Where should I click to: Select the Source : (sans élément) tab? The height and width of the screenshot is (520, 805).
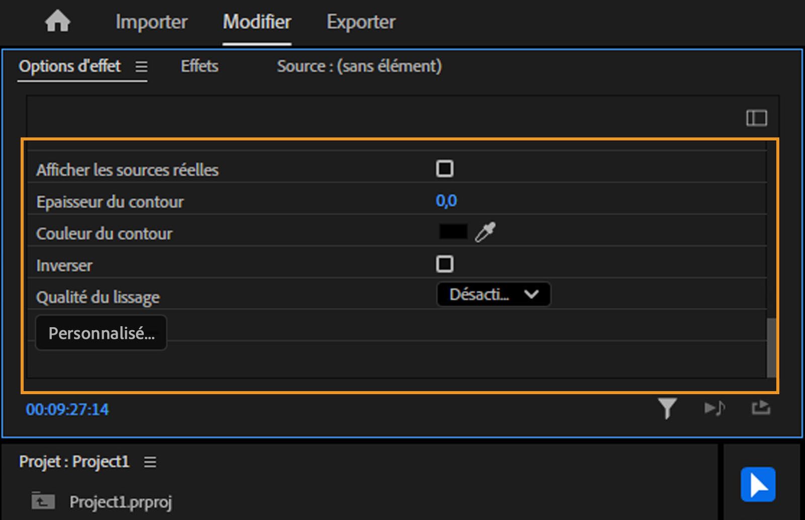click(x=359, y=66)
